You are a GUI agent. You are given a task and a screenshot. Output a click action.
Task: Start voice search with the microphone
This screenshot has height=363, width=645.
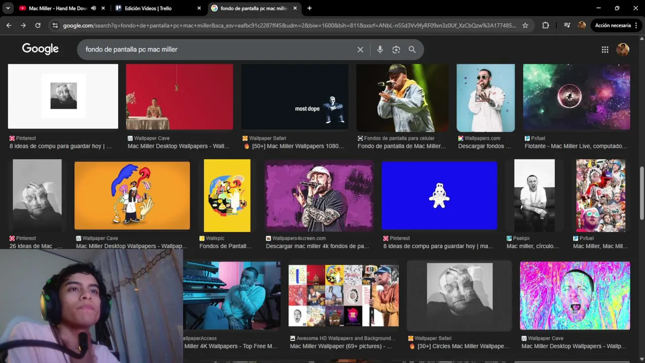point(380,49)
